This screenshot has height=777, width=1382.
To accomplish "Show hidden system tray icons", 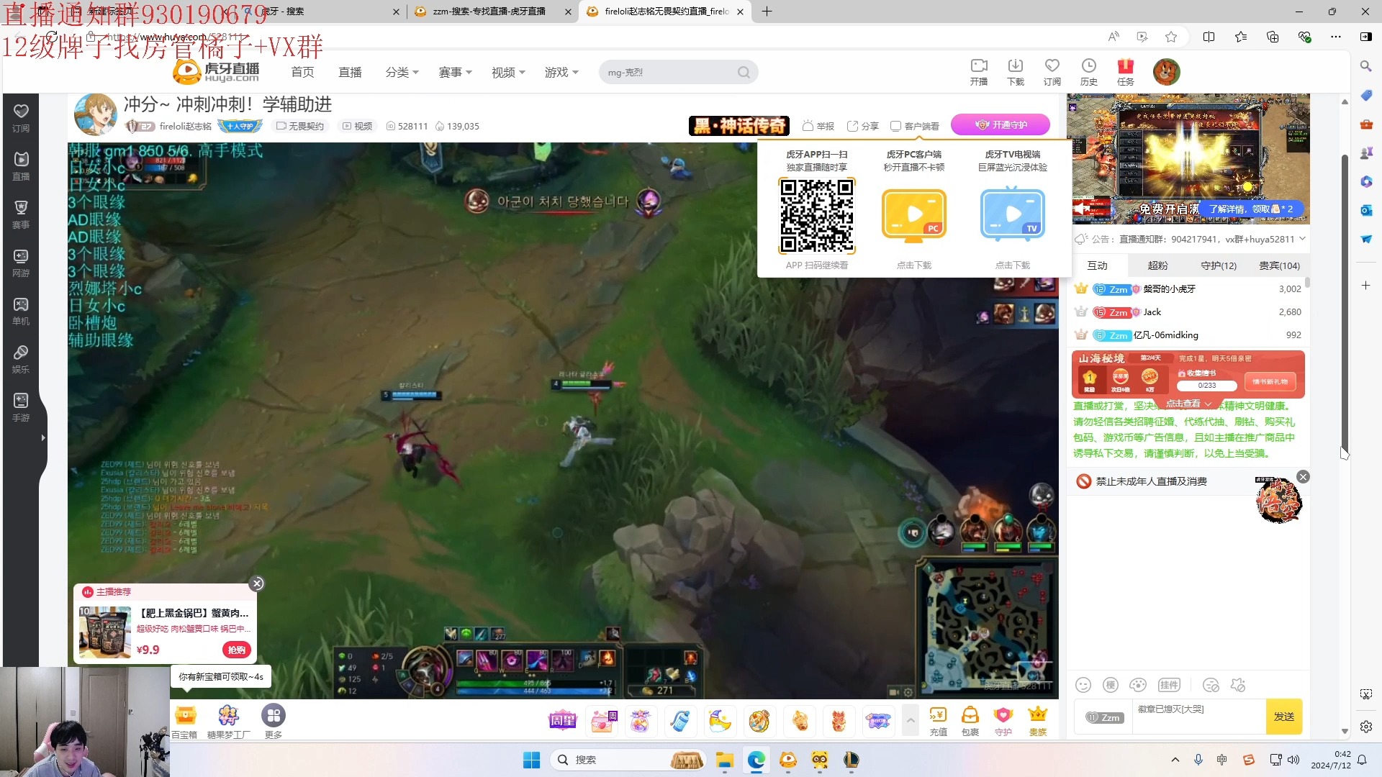I will (x=1175, y=760).
